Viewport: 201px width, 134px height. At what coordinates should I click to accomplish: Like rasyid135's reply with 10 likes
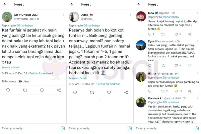pos(176,91)
